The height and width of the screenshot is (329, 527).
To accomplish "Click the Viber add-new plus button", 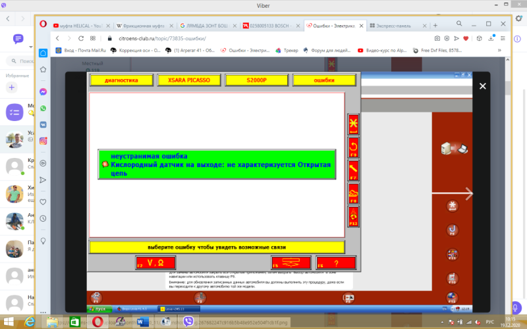I will click(11, 87).
